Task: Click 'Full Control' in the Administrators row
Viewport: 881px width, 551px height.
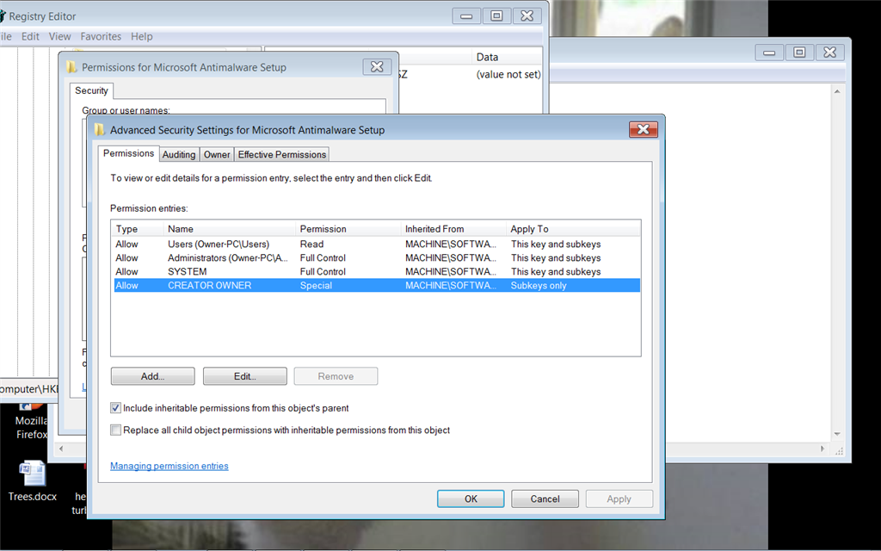Action: [323, 258]
